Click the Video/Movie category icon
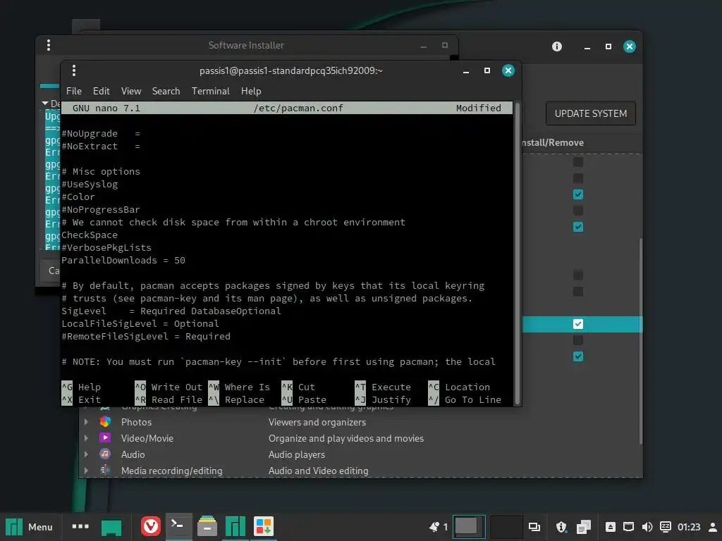 [105, 438]
